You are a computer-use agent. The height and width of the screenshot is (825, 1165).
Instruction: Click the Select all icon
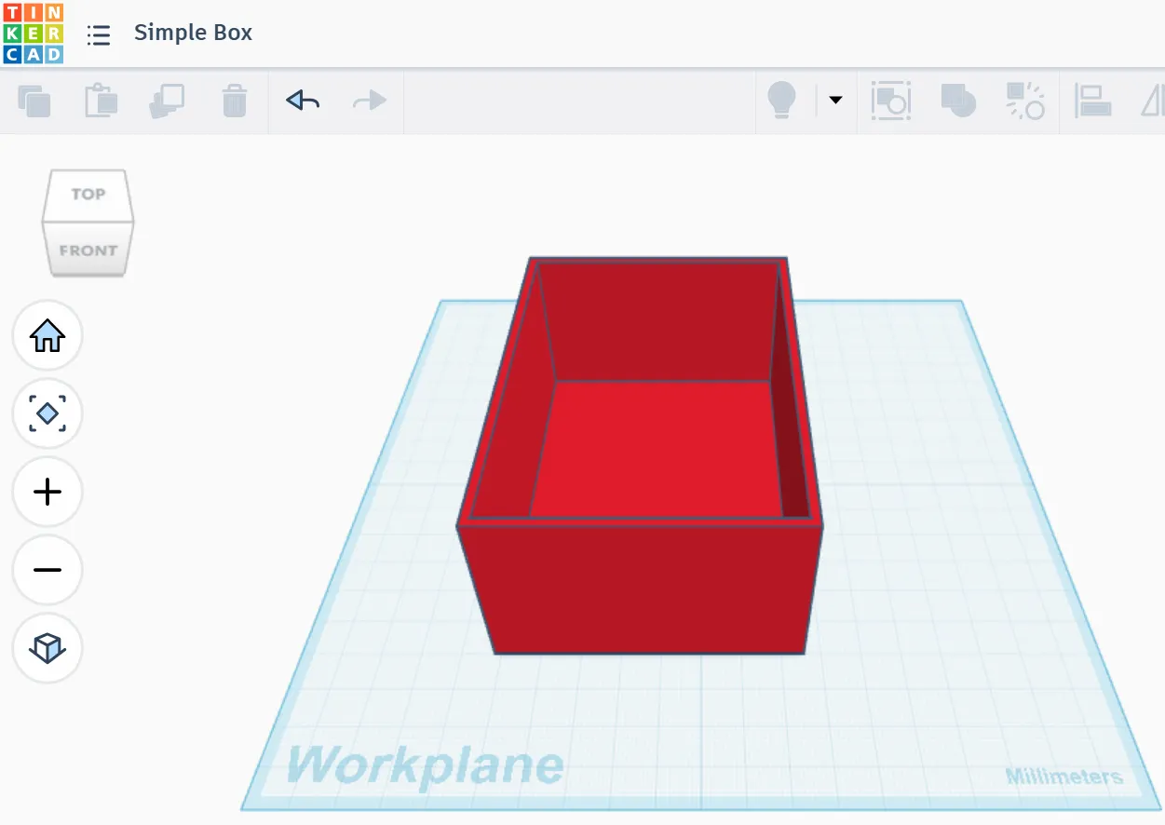[890, 100]
